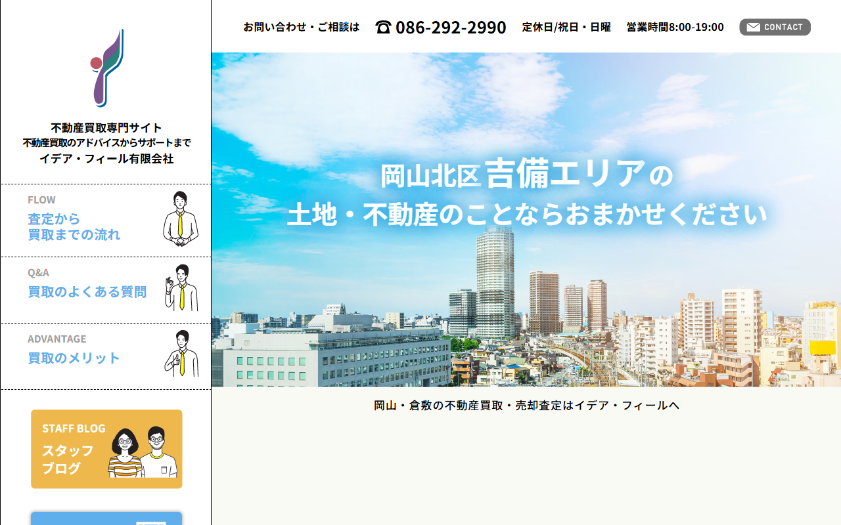Click the two-staff illustration on Staff Blog banner

point(143,452)
